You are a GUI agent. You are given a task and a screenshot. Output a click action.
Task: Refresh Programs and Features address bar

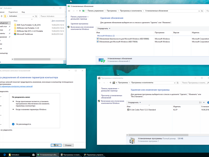click(178, 83)
